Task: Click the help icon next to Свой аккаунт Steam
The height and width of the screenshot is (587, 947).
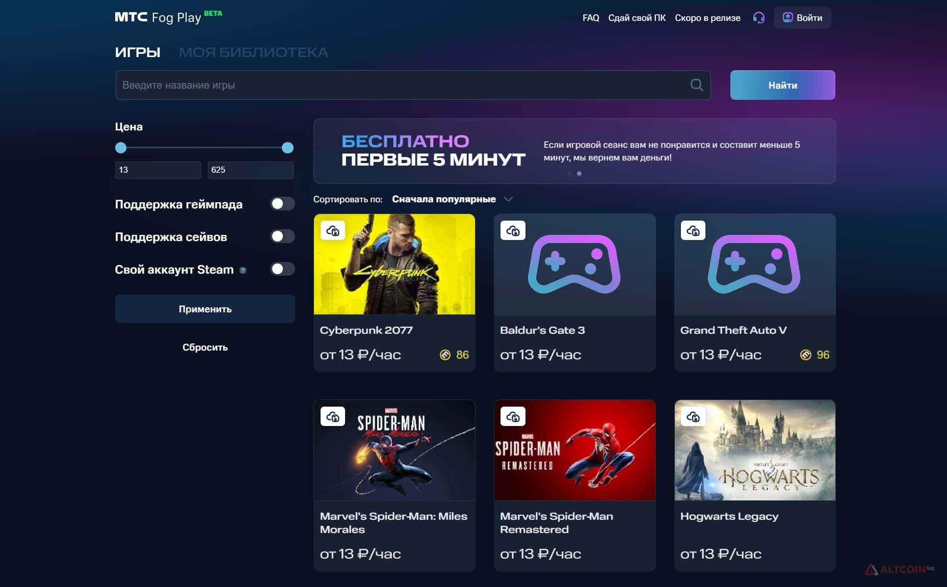Action: (x=243, y=271)
